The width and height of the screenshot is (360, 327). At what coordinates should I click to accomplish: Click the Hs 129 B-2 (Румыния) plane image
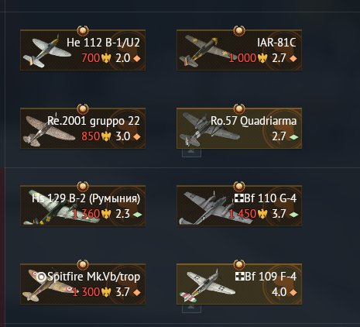[60, 208]
